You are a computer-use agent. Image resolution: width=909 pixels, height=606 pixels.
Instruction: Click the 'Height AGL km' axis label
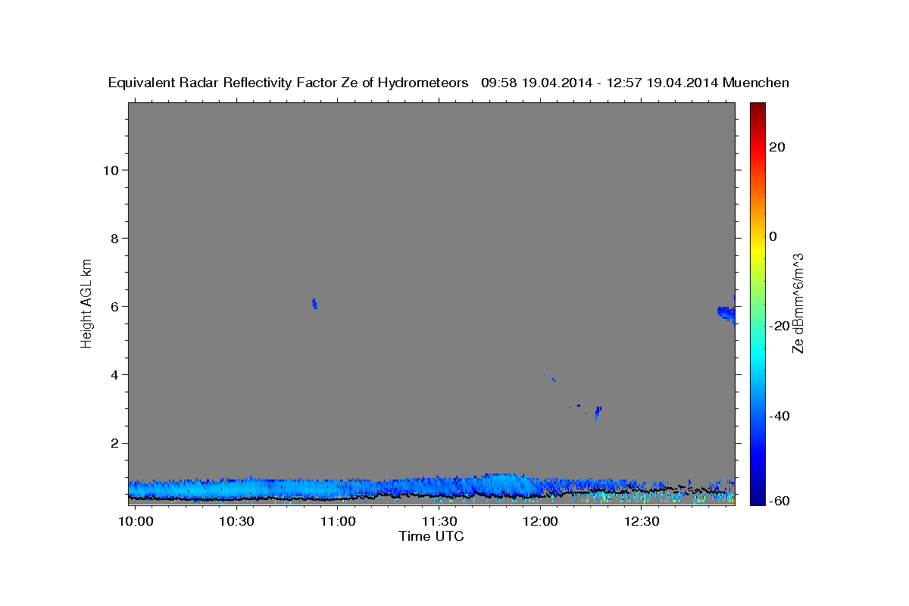coord(87,302)
